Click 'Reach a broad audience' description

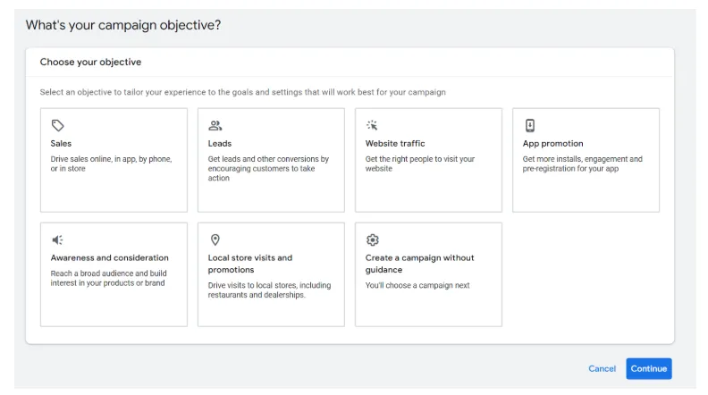click(108, 278)
